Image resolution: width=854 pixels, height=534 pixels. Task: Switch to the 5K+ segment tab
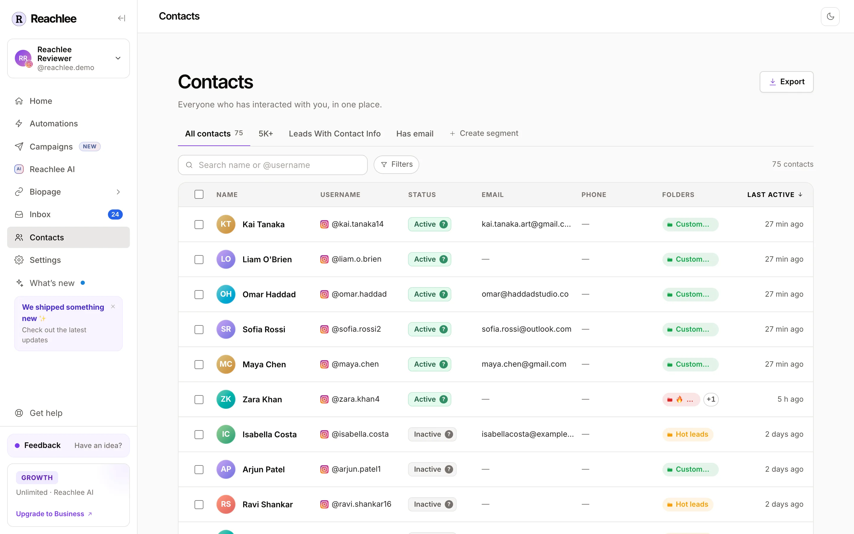click(266, 133)
